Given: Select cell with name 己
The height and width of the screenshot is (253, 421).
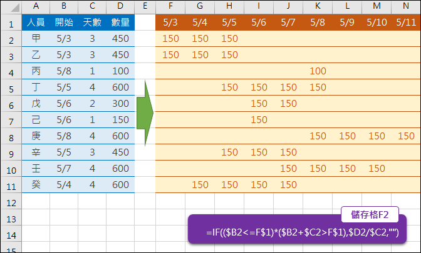Looking at the screenshot, I should [36, 120].
